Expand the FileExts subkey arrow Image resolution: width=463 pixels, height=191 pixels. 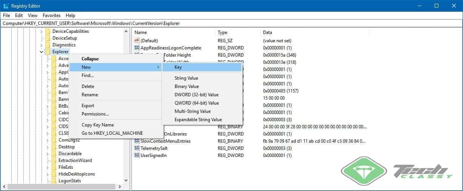[x=47, y=167]
